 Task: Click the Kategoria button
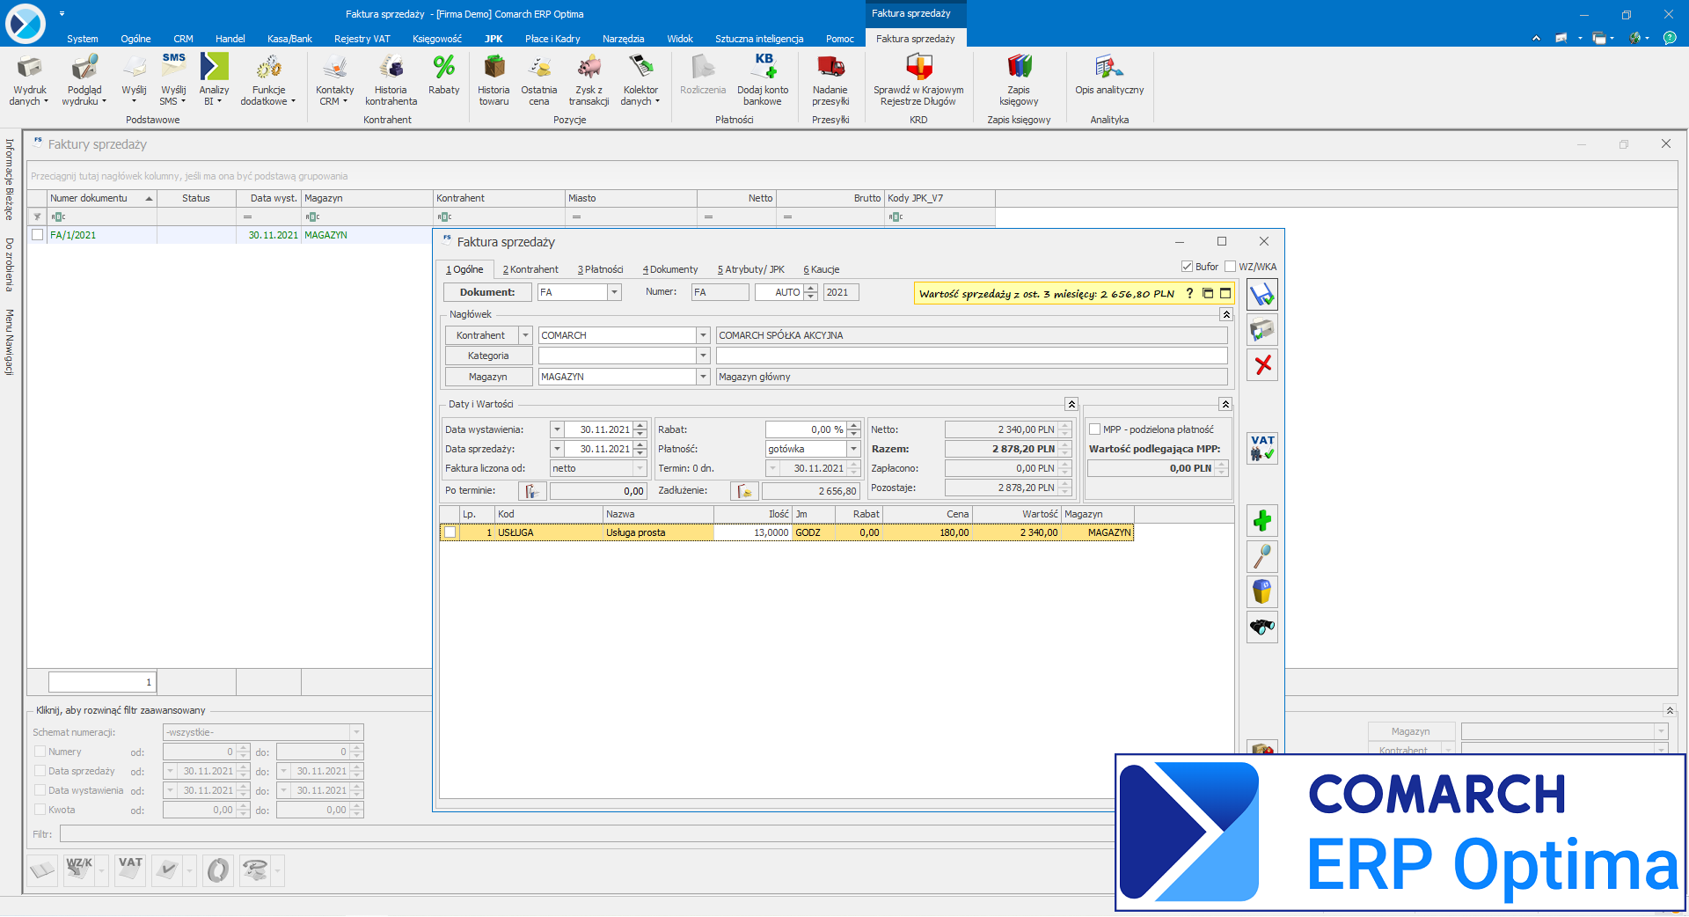pyautogui.click(x=488, y=356)
